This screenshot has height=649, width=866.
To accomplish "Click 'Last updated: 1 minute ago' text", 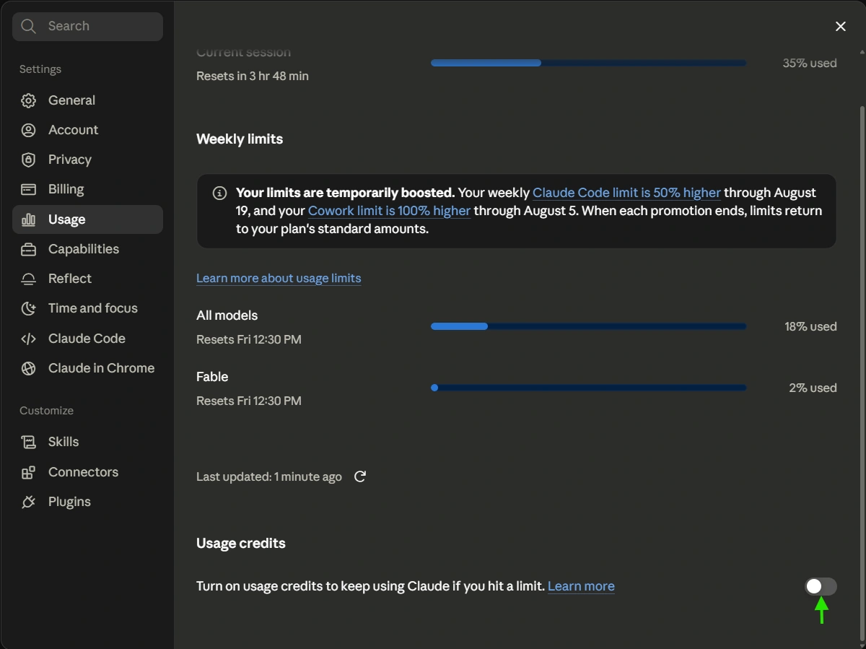I will pos(269,476).
